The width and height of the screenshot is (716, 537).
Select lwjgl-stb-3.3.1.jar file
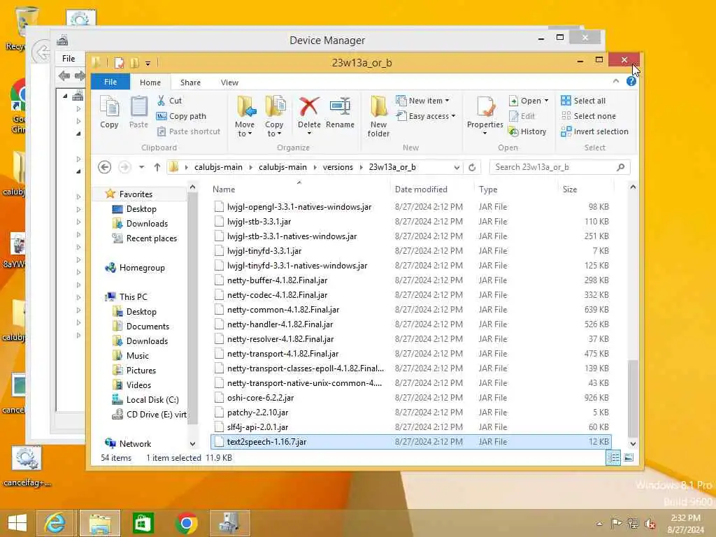pos(410,222)
